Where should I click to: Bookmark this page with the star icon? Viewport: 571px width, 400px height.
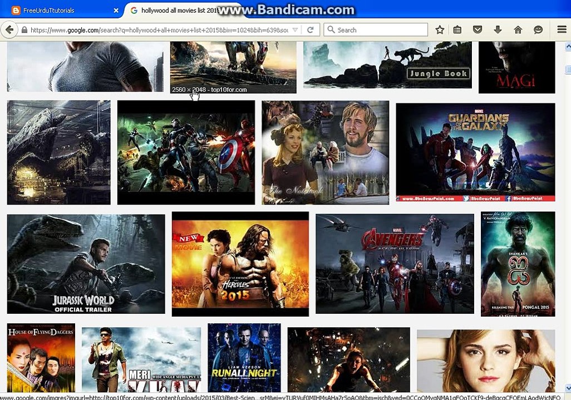(x=440, y=30)
